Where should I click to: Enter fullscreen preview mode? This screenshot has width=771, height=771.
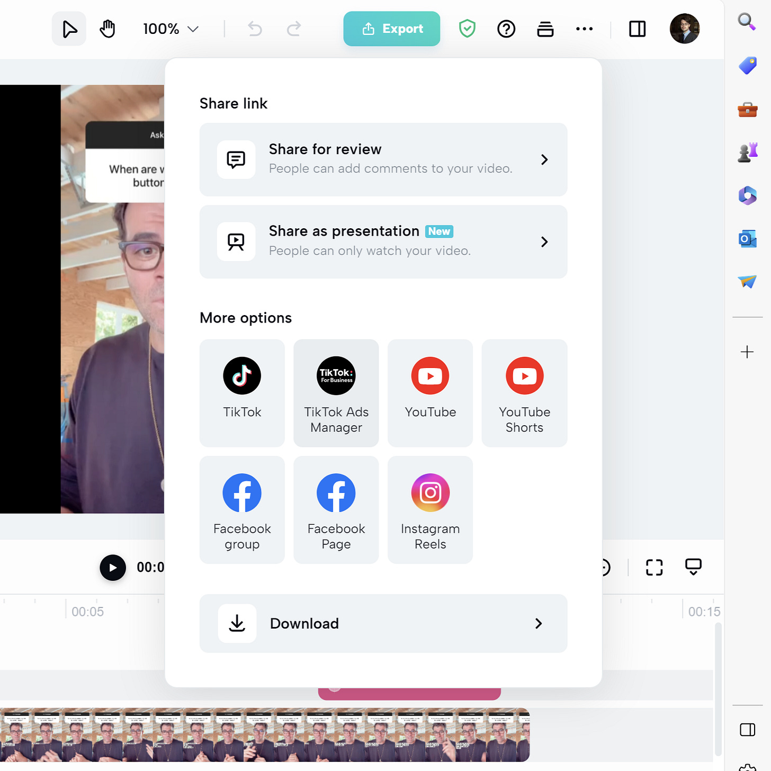[x=655, y=568]
